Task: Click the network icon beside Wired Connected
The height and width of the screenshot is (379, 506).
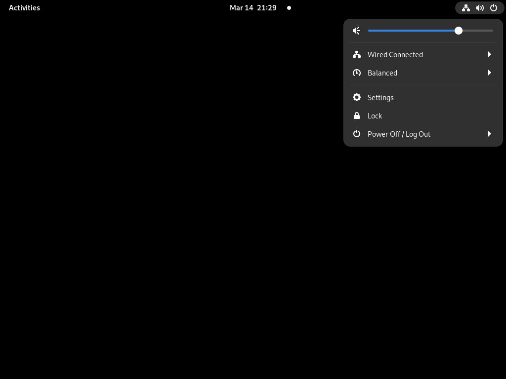Action: [x=357, y=54]
